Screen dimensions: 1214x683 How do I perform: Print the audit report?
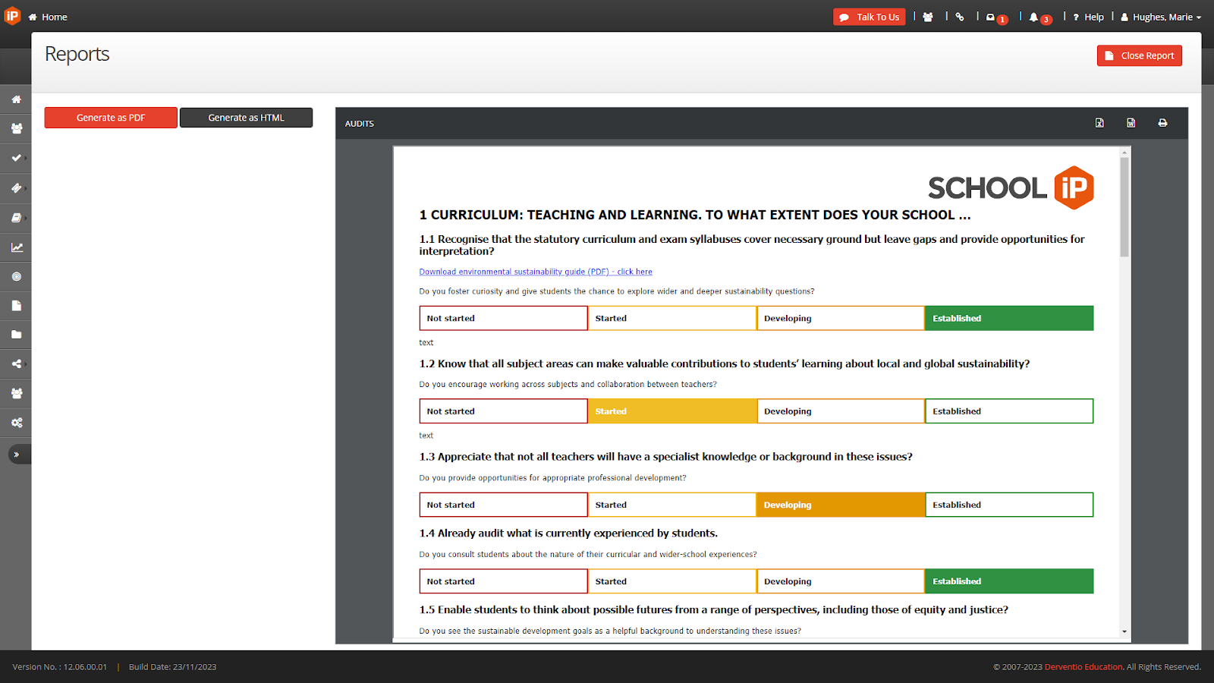1162,123
